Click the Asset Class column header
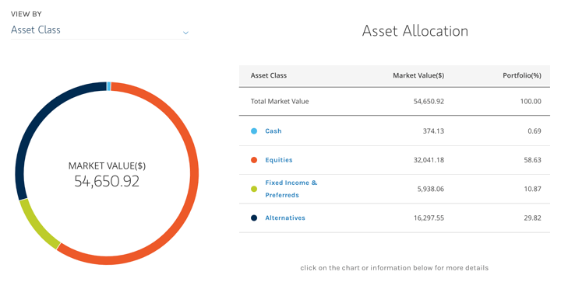The width and height of the screenshot is (561, 289). coord(269,75)
